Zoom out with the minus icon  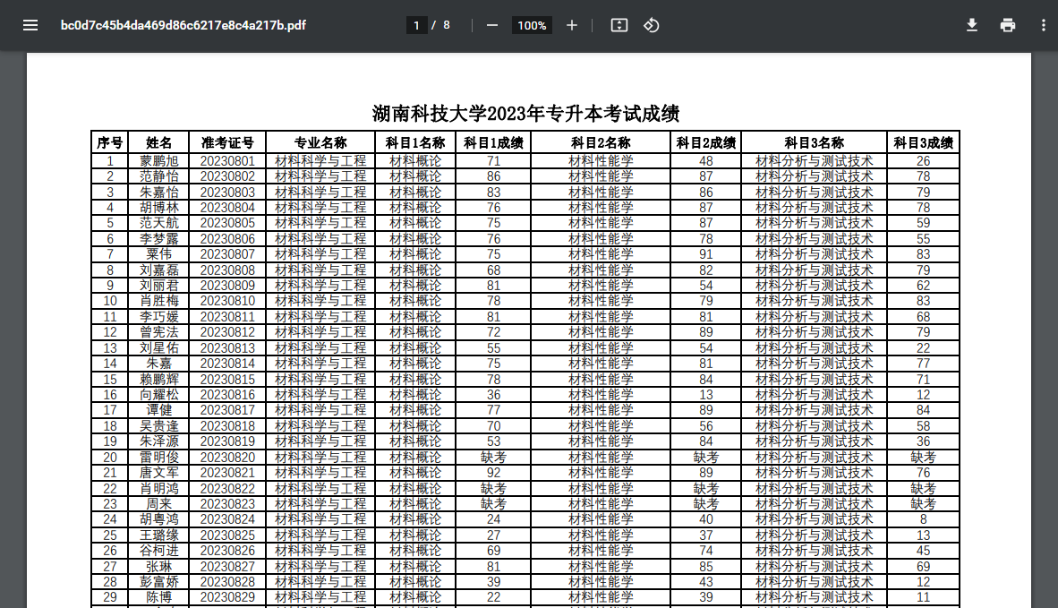[x=492, y=26]
